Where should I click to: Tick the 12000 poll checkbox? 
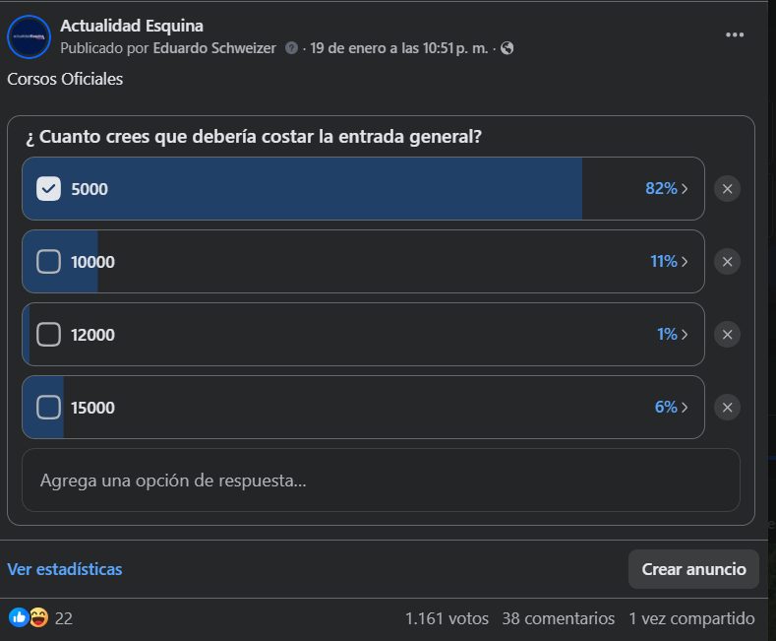point(49,335)
